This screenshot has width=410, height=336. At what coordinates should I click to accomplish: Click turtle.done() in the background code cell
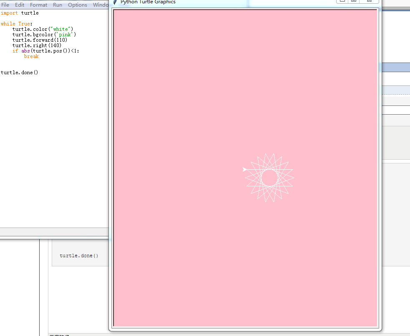tap(79, 256)
